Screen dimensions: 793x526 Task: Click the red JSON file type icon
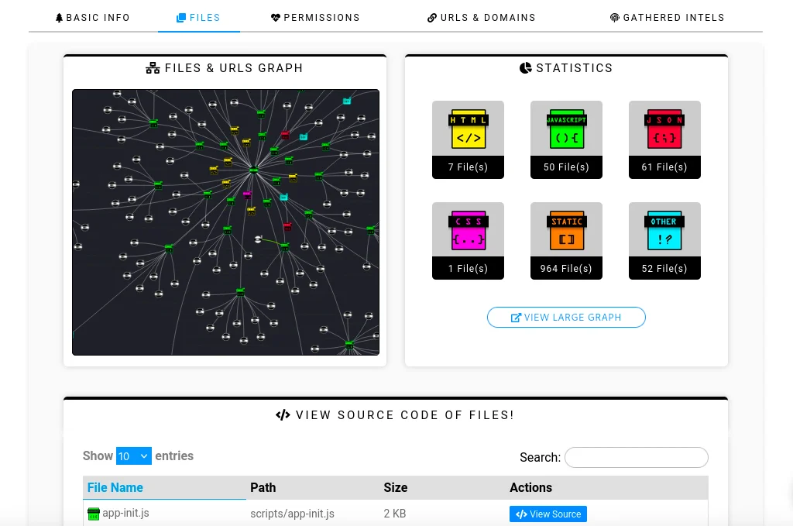pos(664,129)
